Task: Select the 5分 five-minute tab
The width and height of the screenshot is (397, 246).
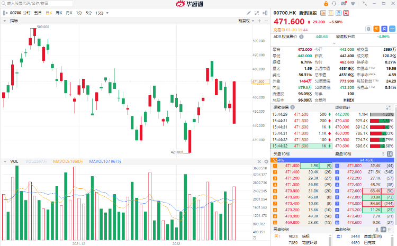Action: click(88, 13)
